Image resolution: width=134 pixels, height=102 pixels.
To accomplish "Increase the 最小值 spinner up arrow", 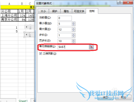I will (x=73, y=23).
